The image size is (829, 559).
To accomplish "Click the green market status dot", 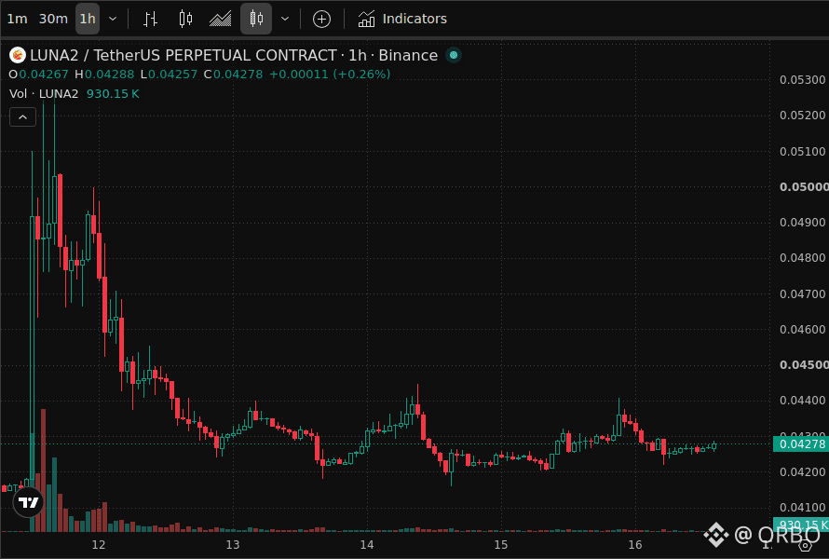I will [454, 55].
